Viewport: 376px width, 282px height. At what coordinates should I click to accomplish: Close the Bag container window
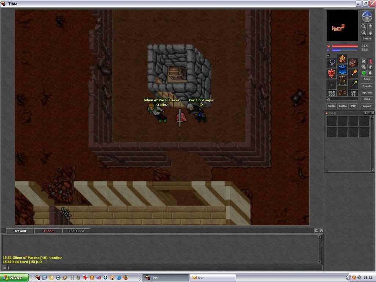[373, 113]
